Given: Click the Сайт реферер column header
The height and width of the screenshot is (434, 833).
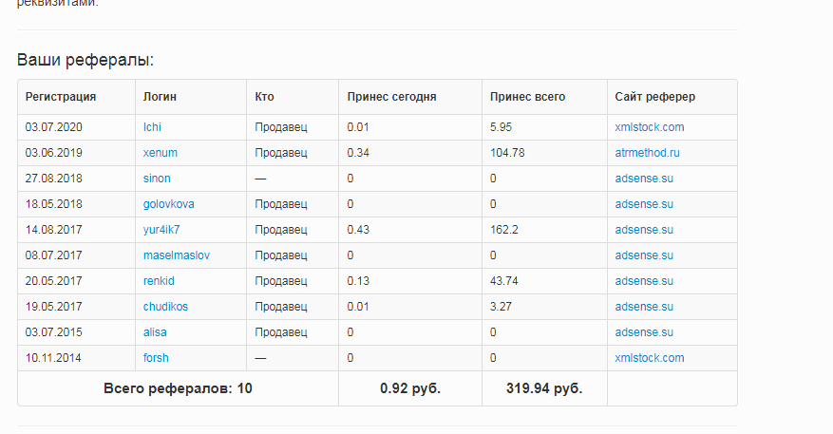Looking at the screenshot, I should point(654,97).
